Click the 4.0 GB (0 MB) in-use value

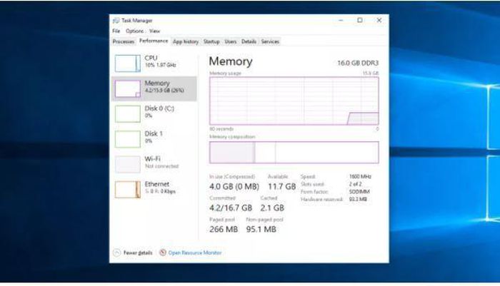tap(234, 186)
